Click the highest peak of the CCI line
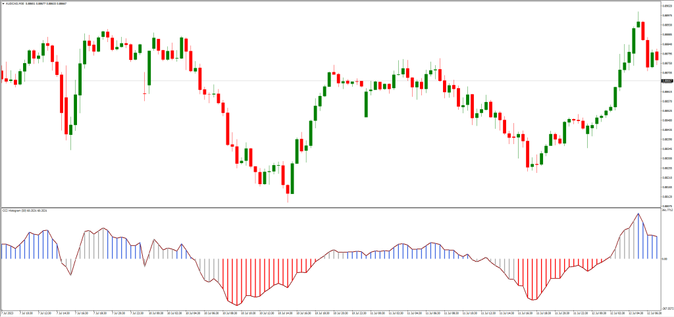 coord(638,214)
